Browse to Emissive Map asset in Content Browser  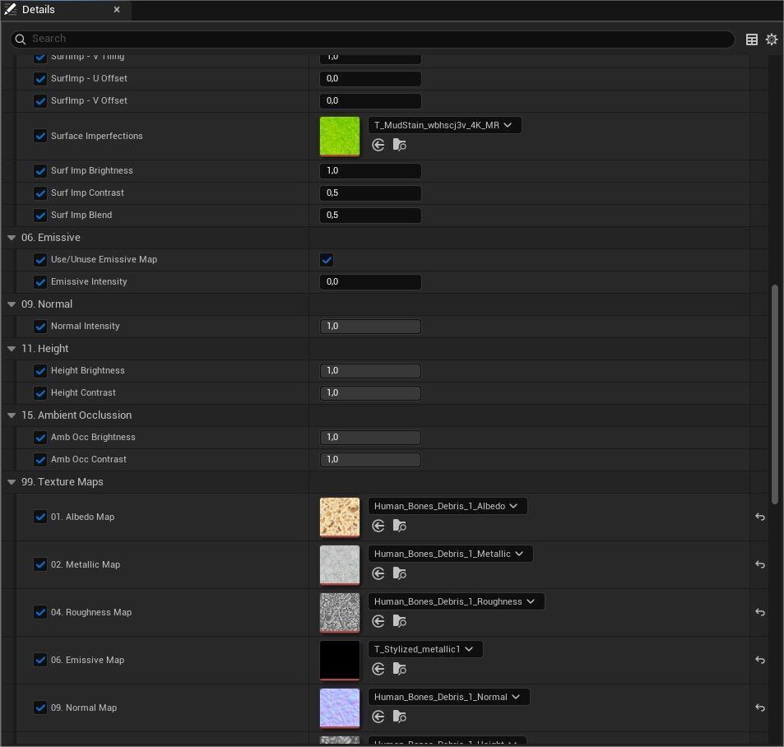coord(399,669)
